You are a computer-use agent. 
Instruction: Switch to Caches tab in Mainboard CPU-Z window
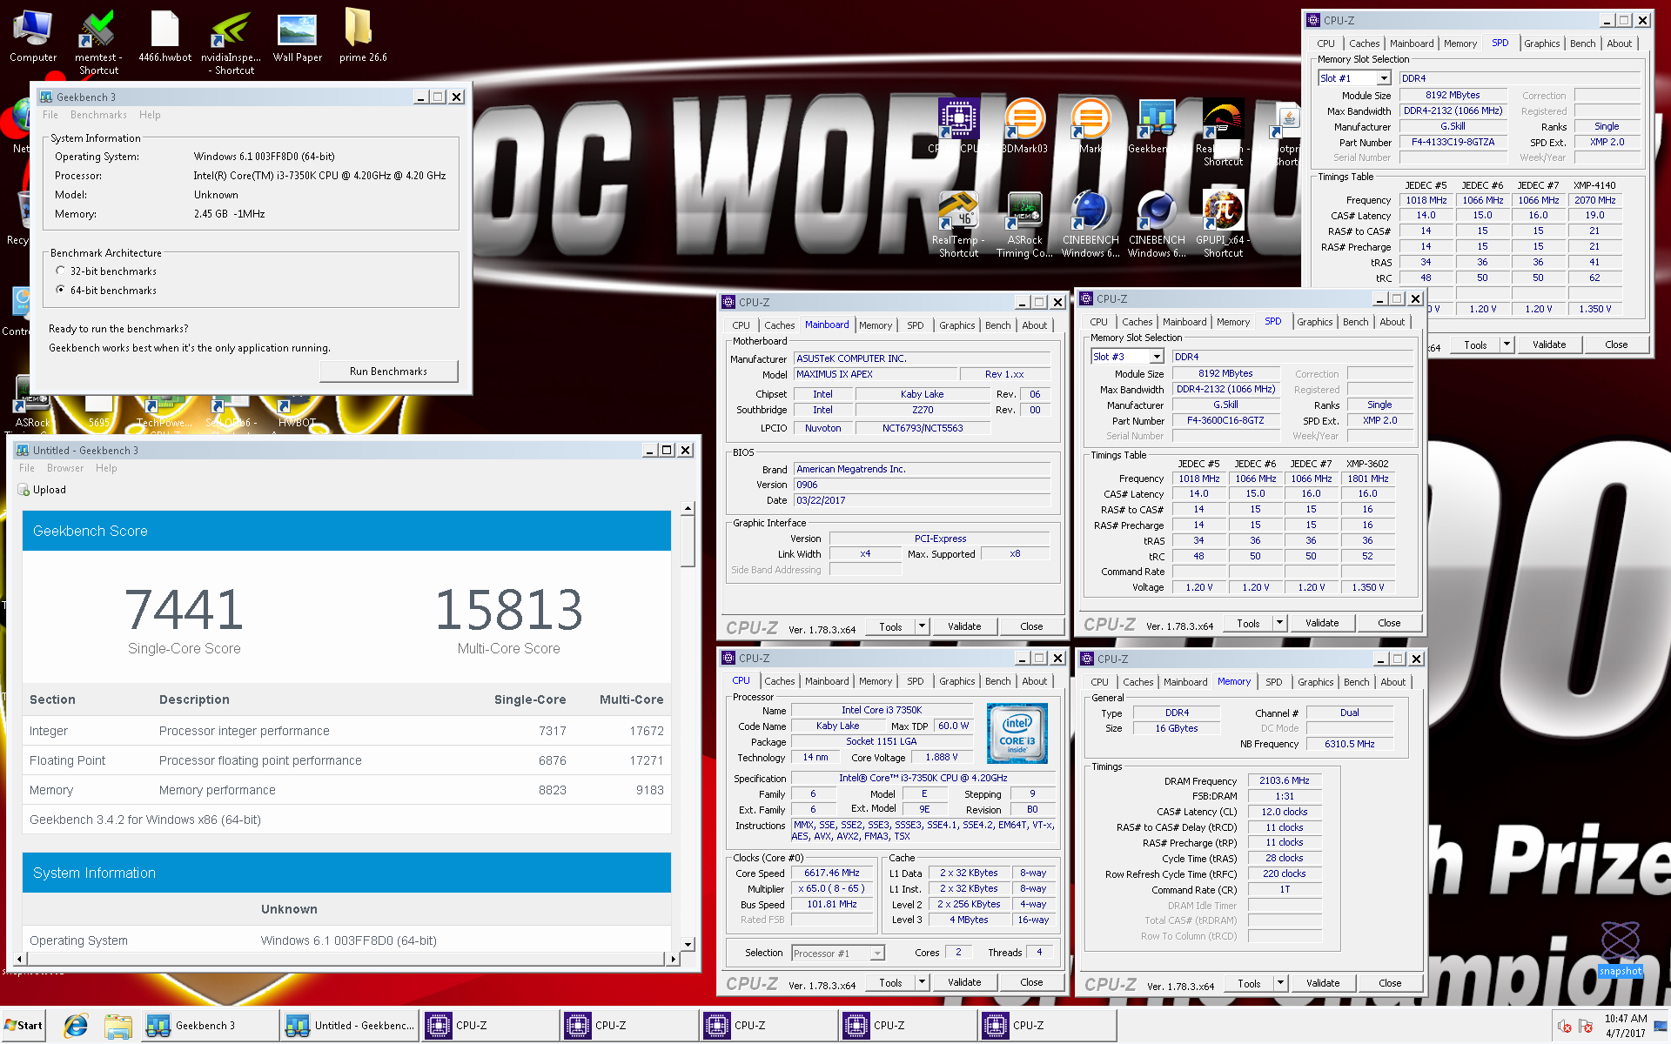(x=779, y=325)
